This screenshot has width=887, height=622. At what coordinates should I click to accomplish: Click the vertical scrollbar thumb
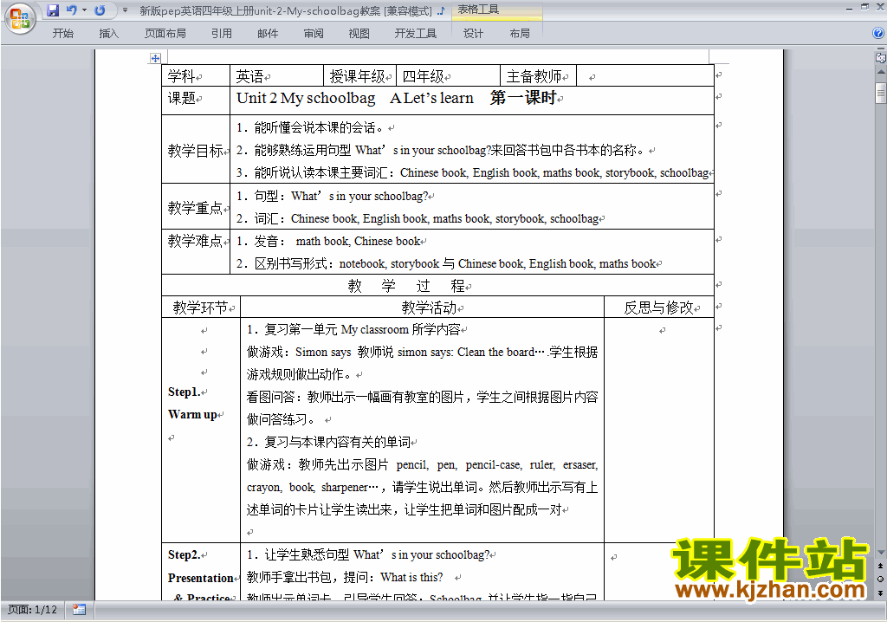coord(881,93)
